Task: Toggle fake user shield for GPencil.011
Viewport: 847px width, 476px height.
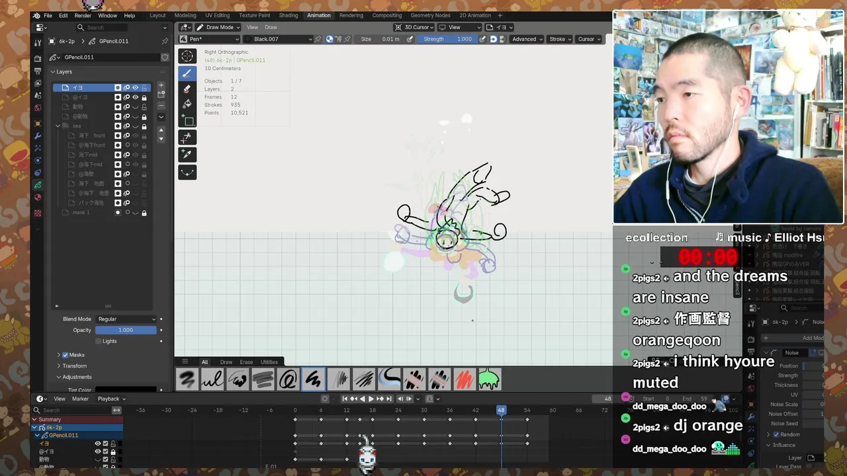Action: tap(165, 57)
